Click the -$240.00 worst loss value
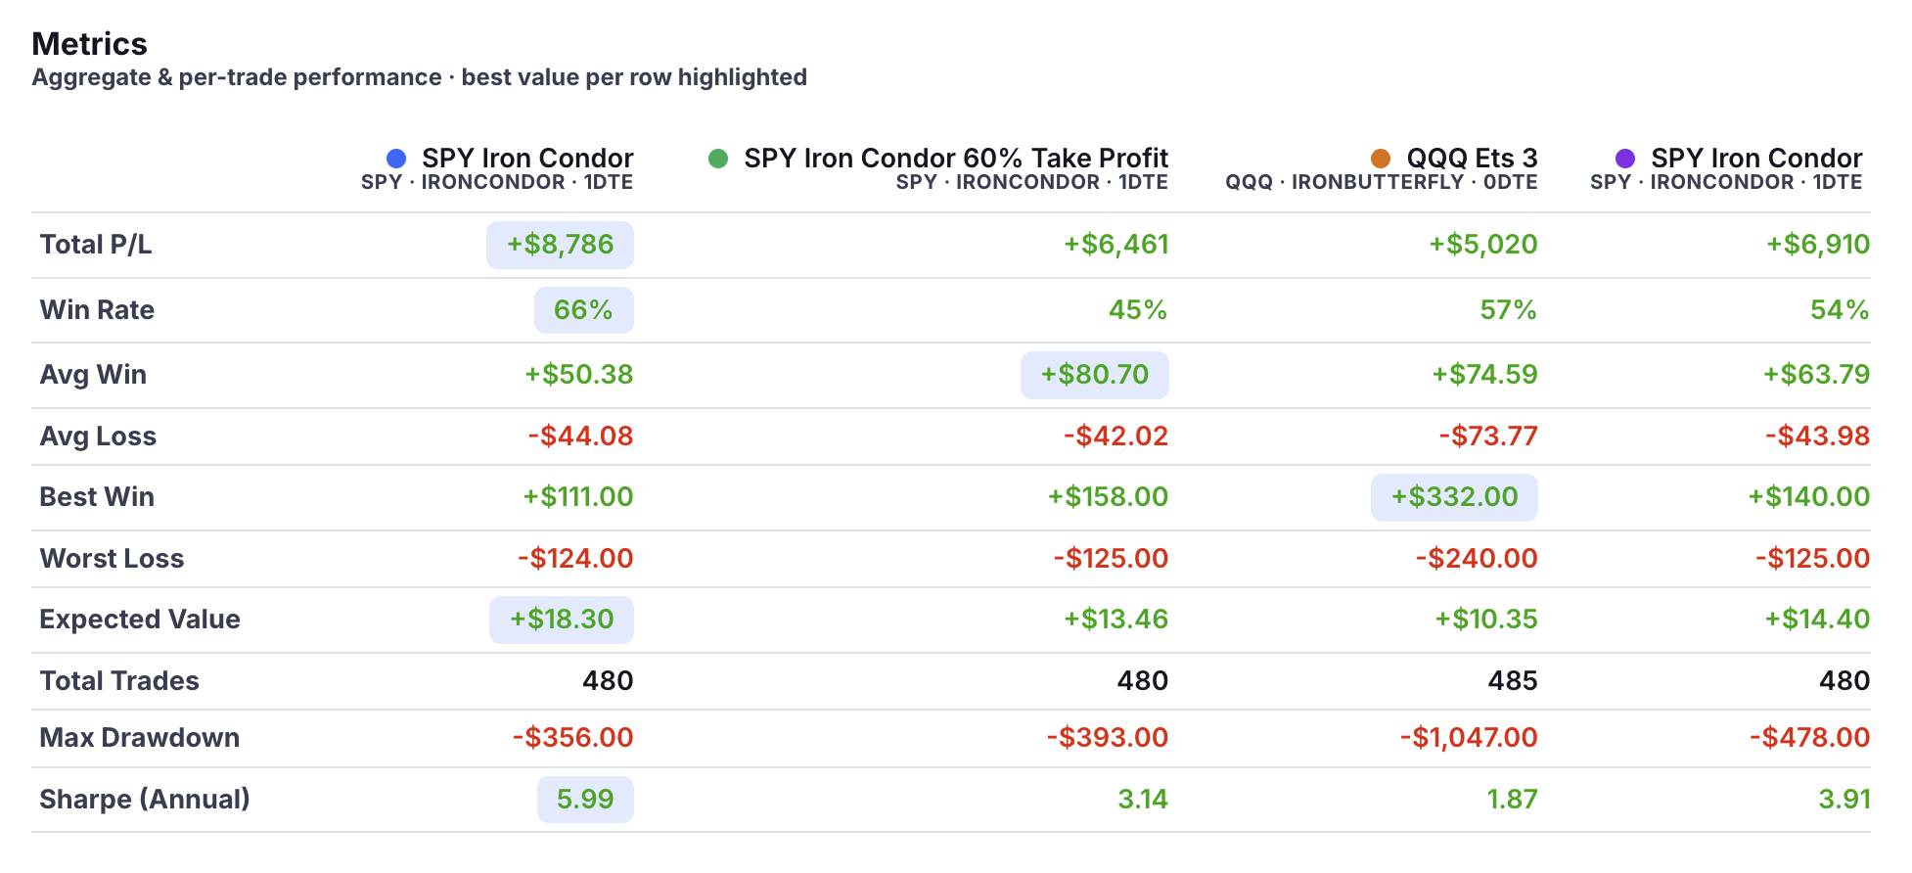The image size is (1912, 873). tap(1477, 559)
